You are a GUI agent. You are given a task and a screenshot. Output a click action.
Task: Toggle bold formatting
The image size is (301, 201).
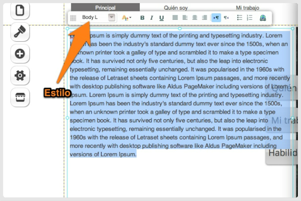click(142, 18)
